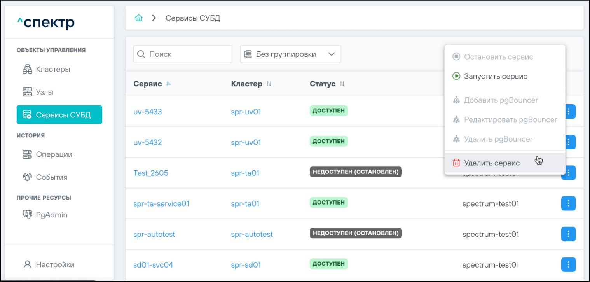Open Кластеры in the sidebar
Screen dimensions: 590x282
(53, 70)
